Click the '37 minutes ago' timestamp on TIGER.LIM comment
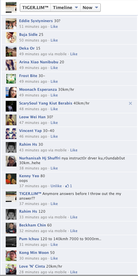The width and height of the screenshot is (138, 276). [33, 204]
